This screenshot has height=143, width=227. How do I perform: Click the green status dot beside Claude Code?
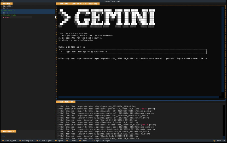coord(1,15)
